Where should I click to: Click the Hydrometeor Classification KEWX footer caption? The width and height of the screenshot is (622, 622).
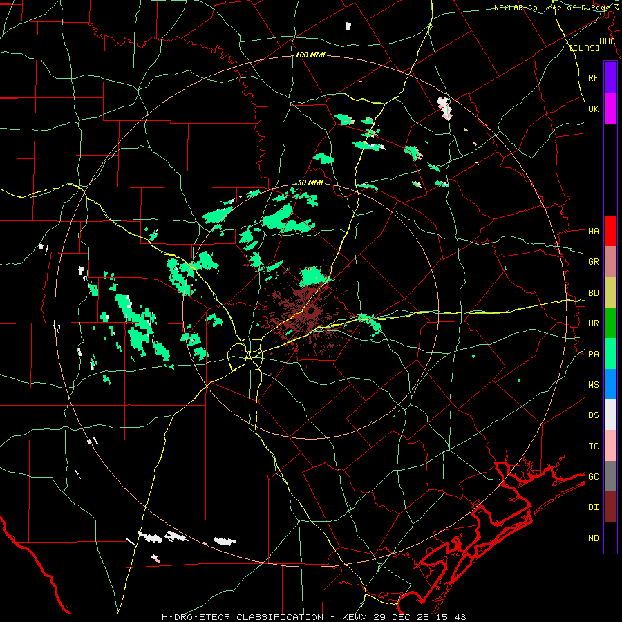click(314, 617)
